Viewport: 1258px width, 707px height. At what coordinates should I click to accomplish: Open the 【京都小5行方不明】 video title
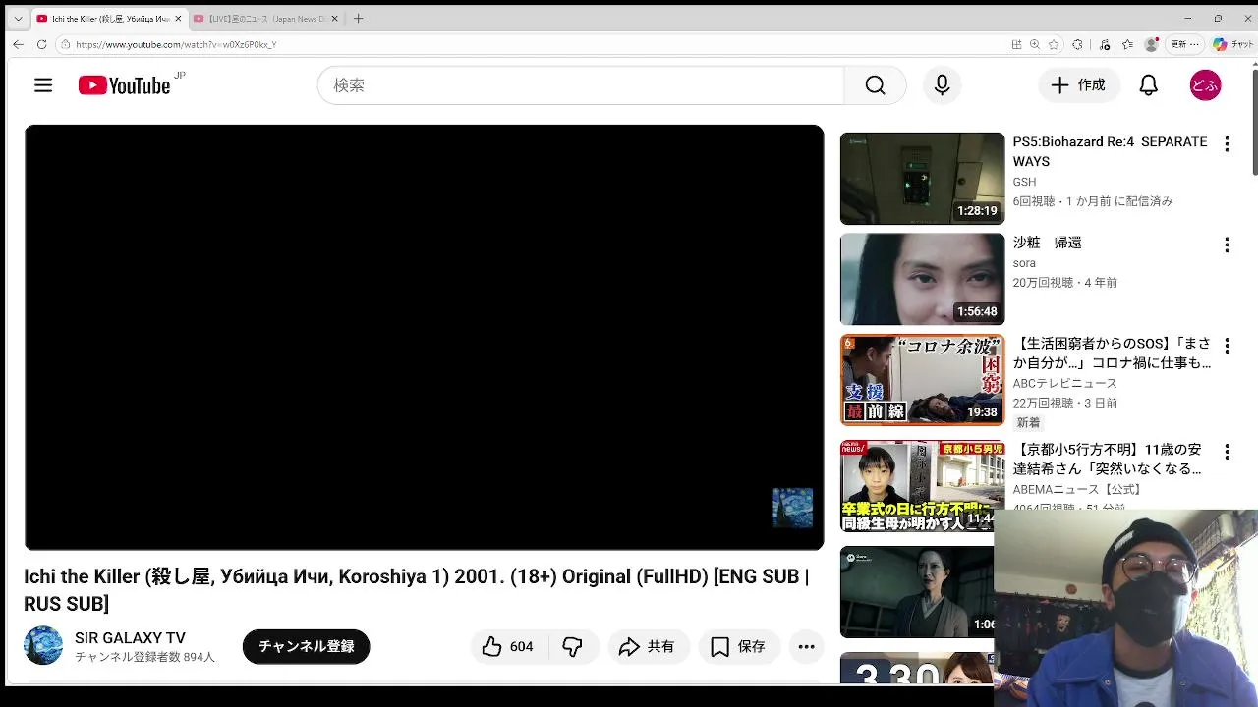point(1107,460)
